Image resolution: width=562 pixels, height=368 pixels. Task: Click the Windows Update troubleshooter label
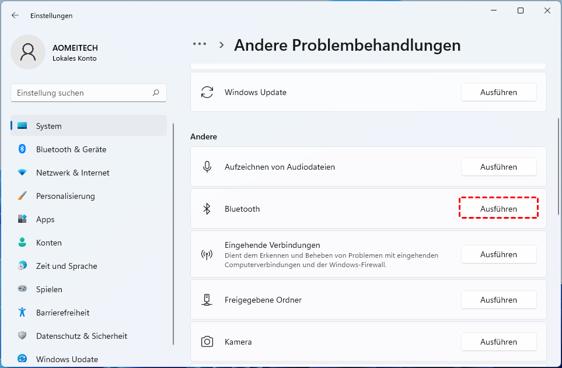click(256, 92)
